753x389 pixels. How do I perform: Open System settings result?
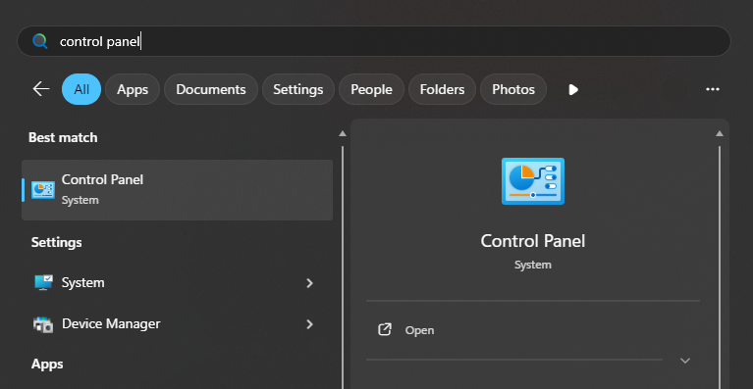[x=177, y=282]
